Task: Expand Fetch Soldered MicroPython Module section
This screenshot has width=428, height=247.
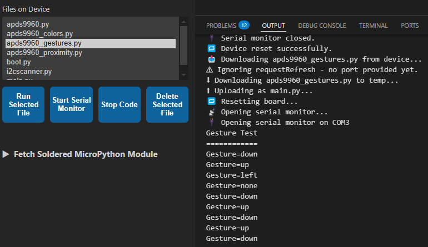Action: coord(80,154)
